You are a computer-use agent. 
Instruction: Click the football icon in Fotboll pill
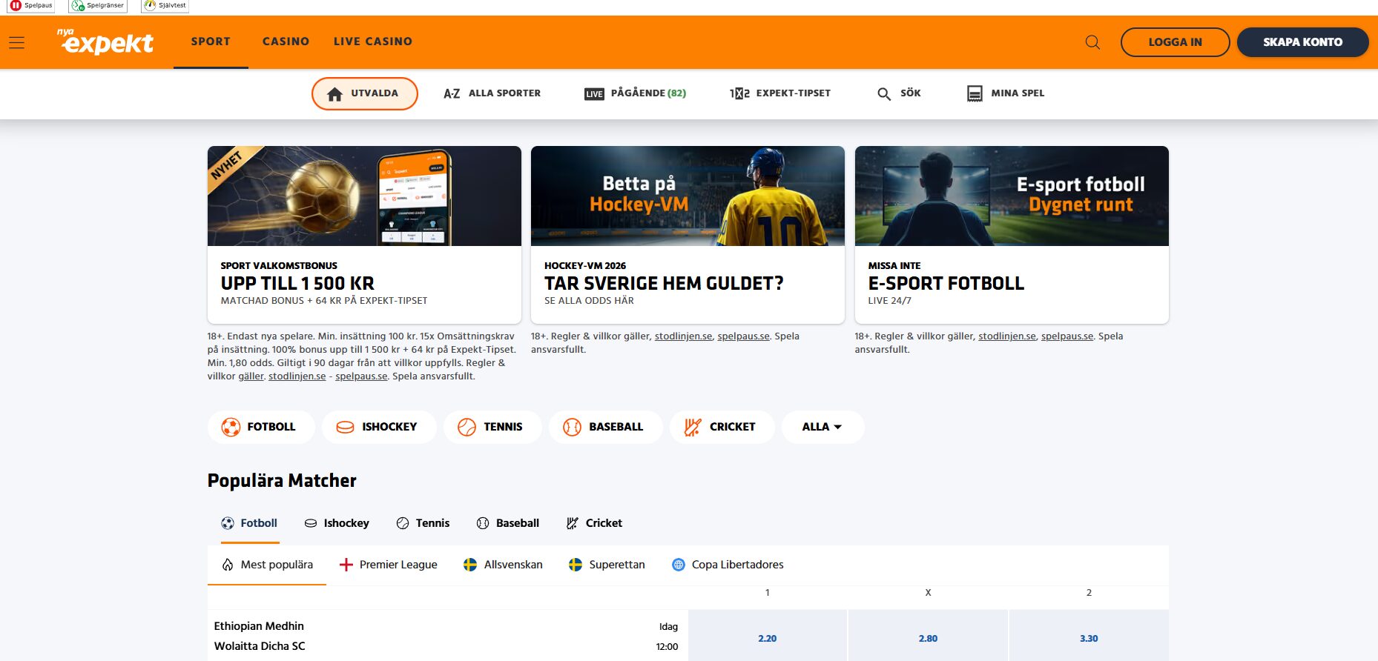pos(231,427)
